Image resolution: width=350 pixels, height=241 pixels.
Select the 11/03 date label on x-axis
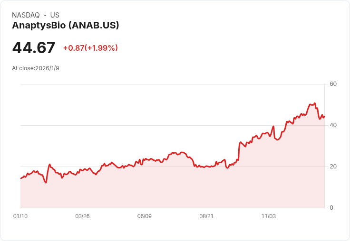coord(269,216)
